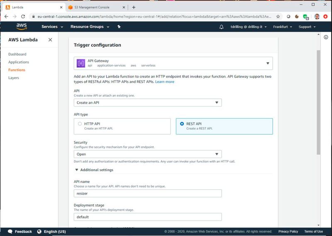This screenshot has height=236, width=332.
Task: Click the API name field containing resizer
Action: pyautogui.click(x=148, y=193)
